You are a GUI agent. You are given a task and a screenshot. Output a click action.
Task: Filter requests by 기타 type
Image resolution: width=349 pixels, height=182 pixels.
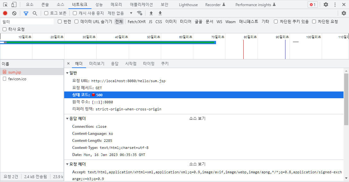265,22
